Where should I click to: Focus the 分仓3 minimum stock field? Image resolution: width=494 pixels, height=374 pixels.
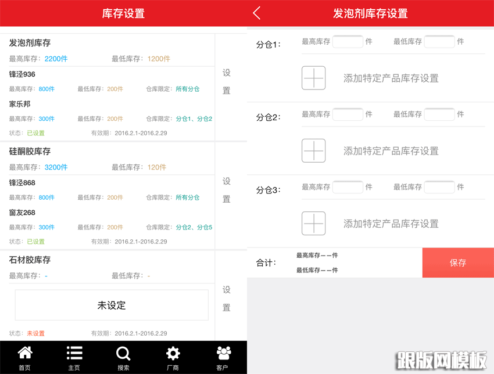click(439, 187)
